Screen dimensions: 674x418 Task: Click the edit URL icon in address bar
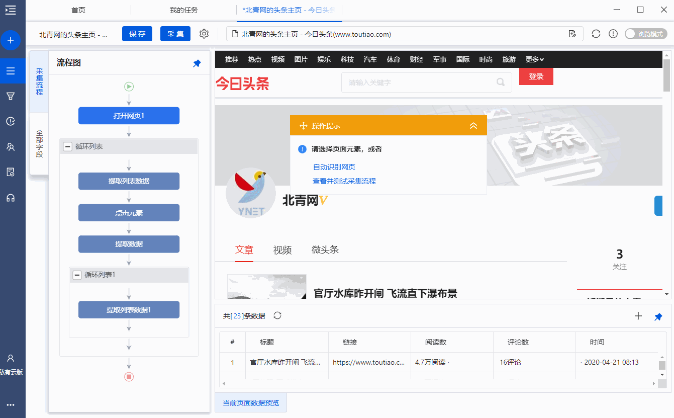pos(572,34)
